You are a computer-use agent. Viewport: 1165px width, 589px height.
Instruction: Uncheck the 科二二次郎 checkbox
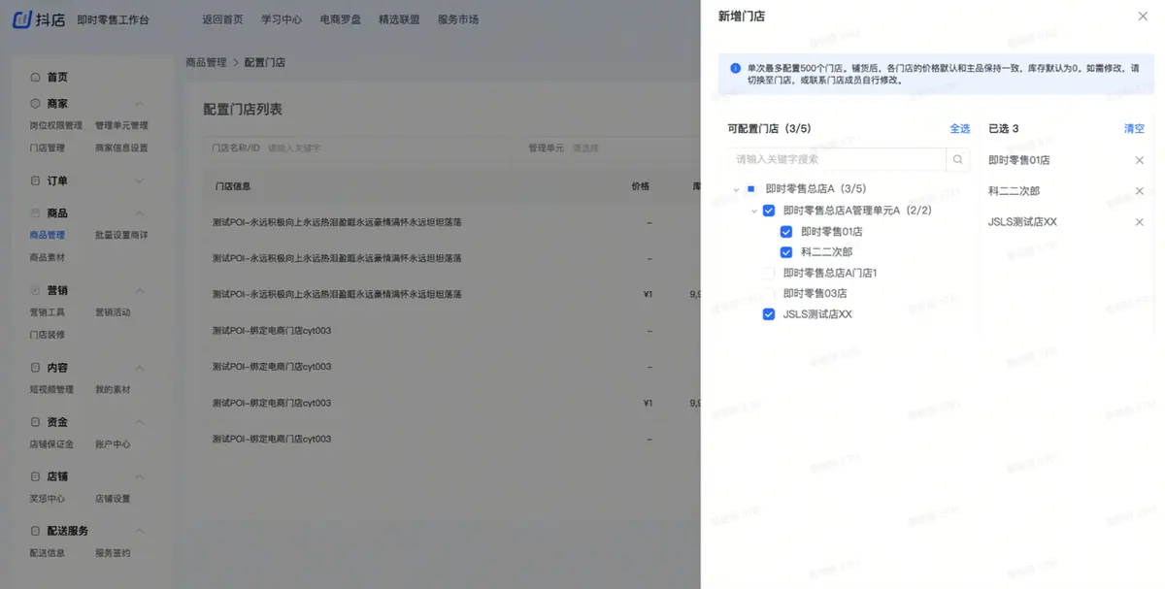pos(786,252)
